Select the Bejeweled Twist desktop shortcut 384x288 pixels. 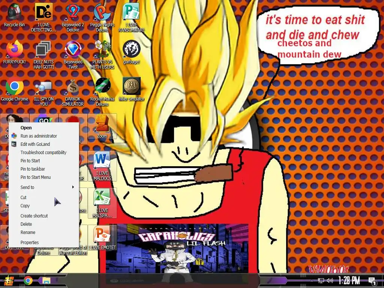coord(73,55)
